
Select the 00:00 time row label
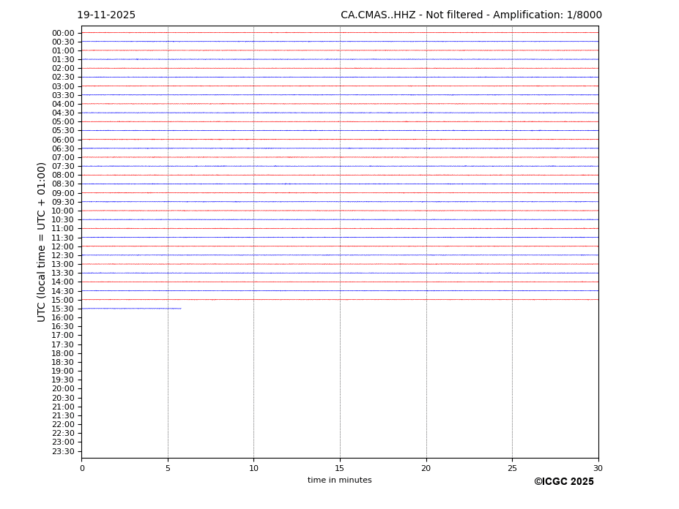click(63, 33)
